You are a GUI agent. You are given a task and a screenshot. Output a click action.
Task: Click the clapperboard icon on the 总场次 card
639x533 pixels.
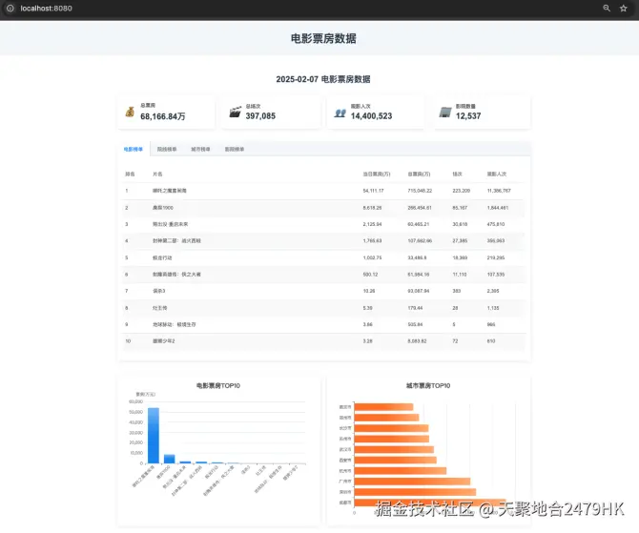(x=236, y=113)
